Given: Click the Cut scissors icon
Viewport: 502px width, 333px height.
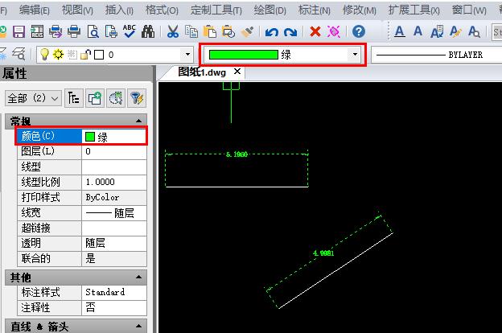Looking at the screenshot, I should tap(173, 31).
